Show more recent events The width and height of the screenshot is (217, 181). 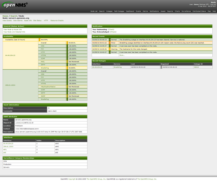click(122, 55)
